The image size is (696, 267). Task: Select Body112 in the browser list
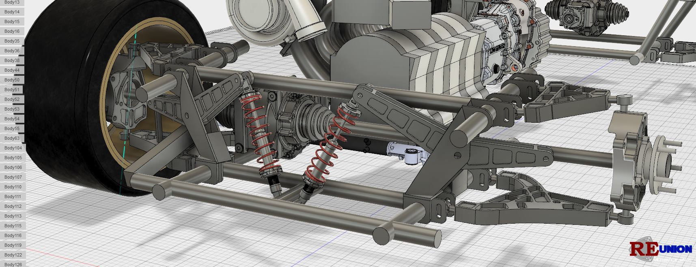pyautogui.click(x=13, y=206)
